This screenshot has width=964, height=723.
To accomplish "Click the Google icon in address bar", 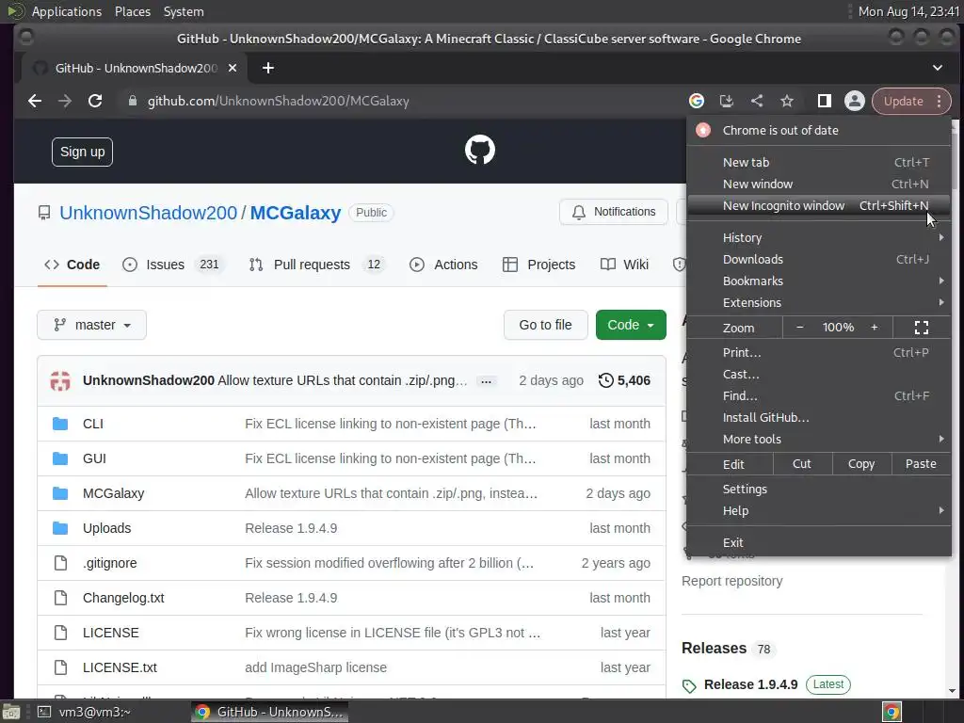I will (x=696, y=101).
